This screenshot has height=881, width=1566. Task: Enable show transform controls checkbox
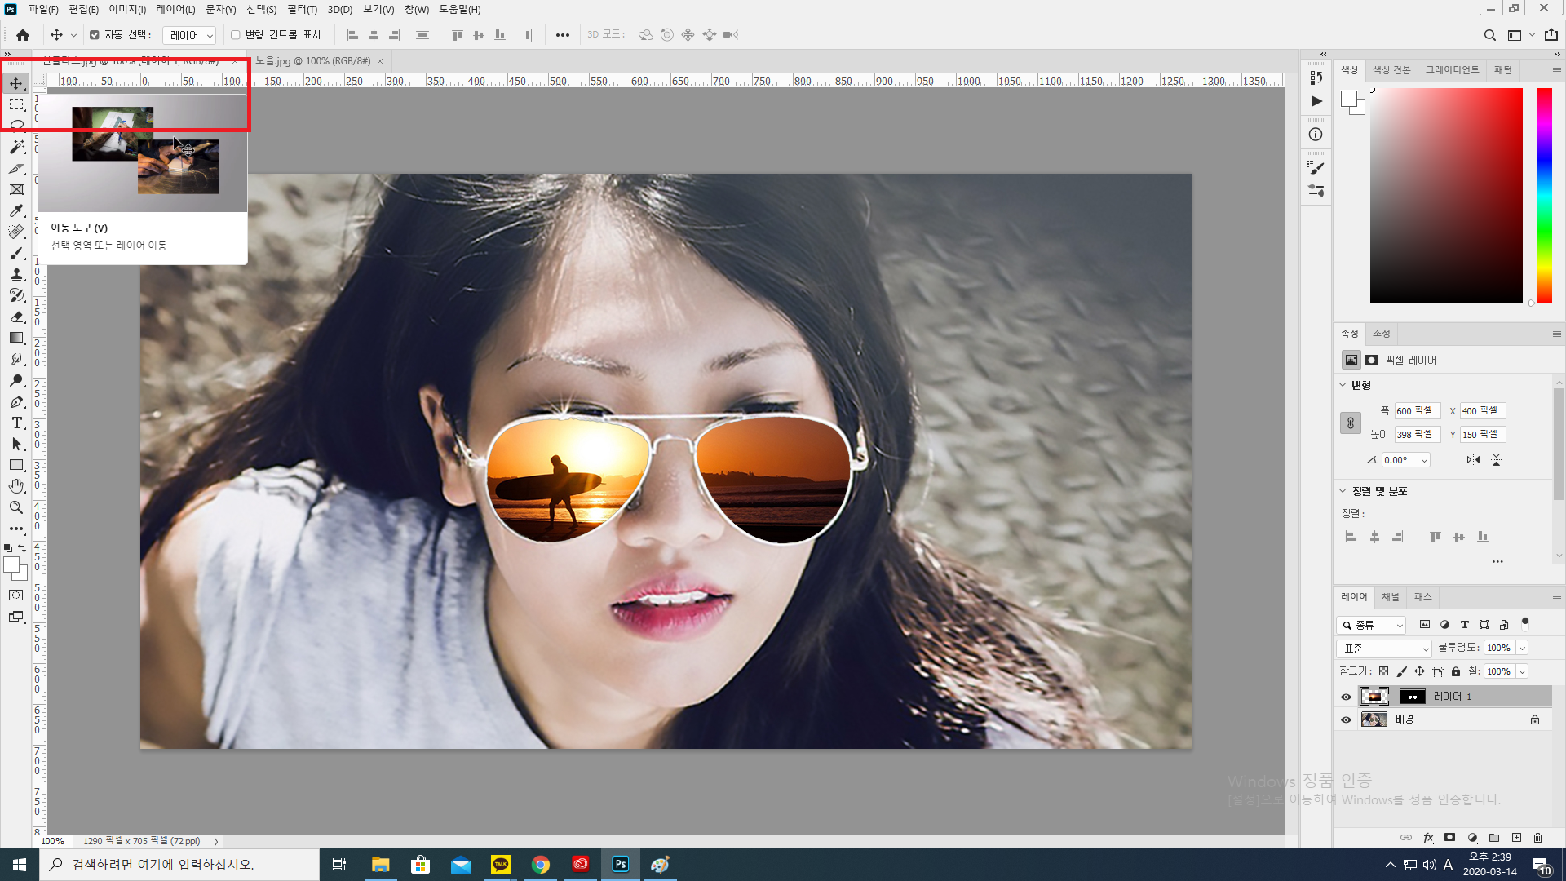point(236,35)
